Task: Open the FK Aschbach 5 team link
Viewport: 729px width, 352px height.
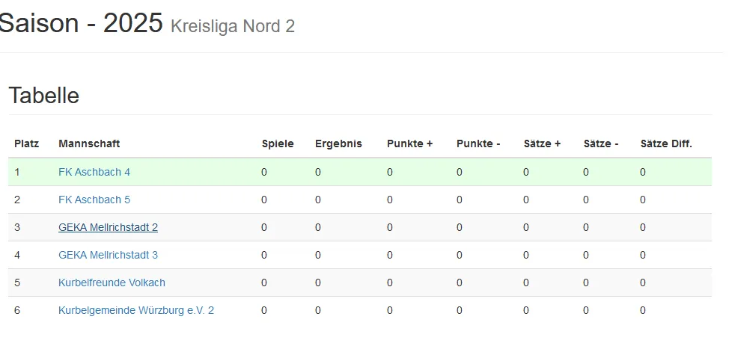Action: pos(94,200)
